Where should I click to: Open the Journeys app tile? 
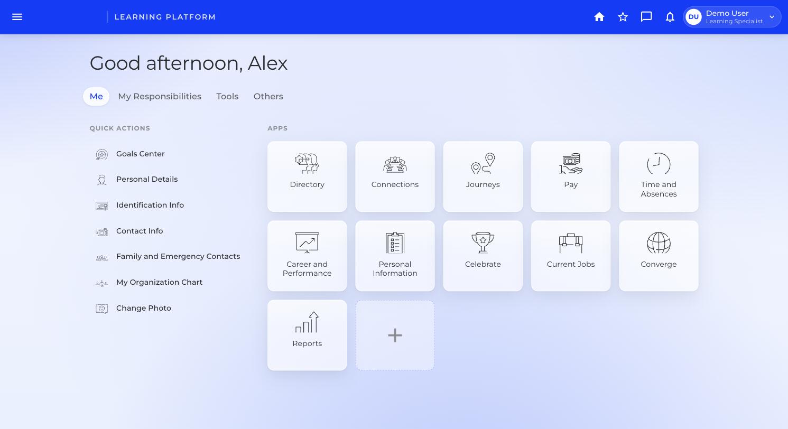coord(483,176)
